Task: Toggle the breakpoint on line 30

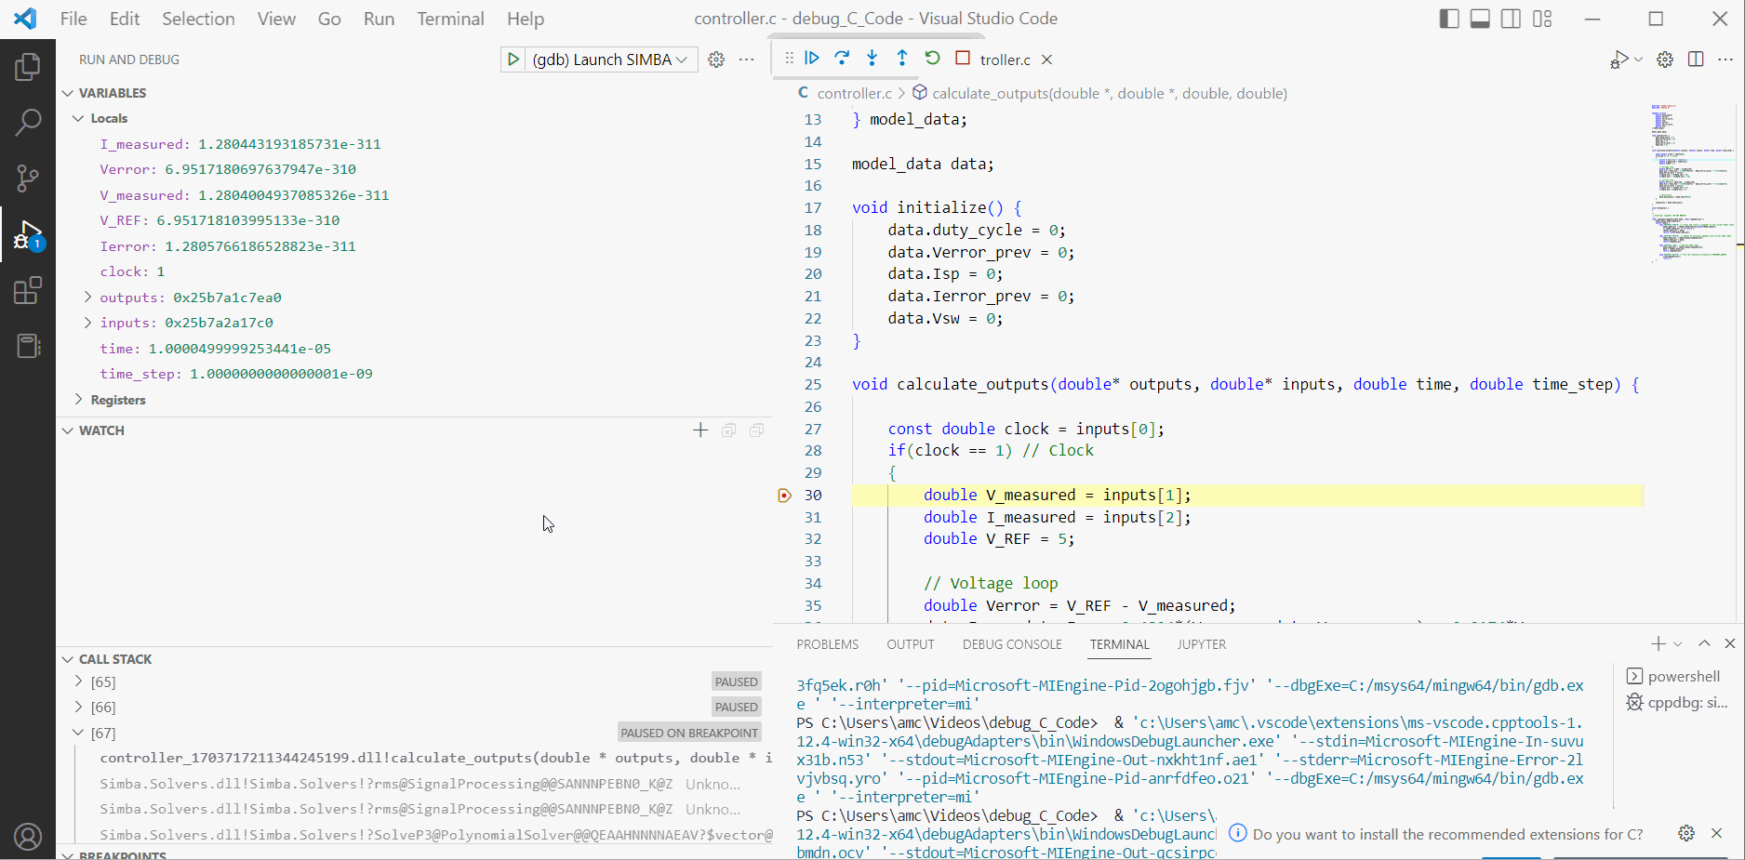Action: coord(784,496)
